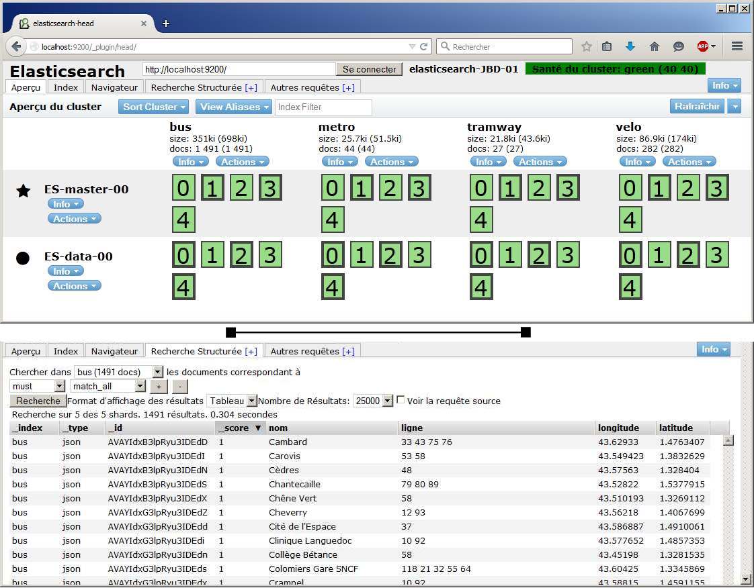
Task: Go to the browser home icon
Action: coord(654,47)
